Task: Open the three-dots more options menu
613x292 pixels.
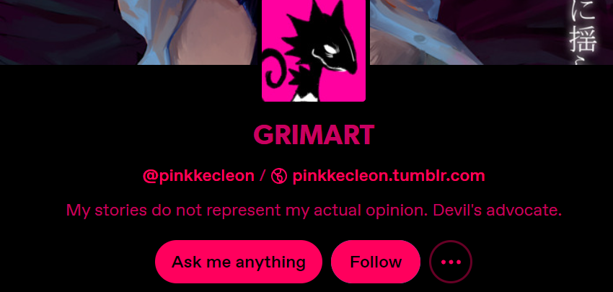Action: click(x=450, y=262)
